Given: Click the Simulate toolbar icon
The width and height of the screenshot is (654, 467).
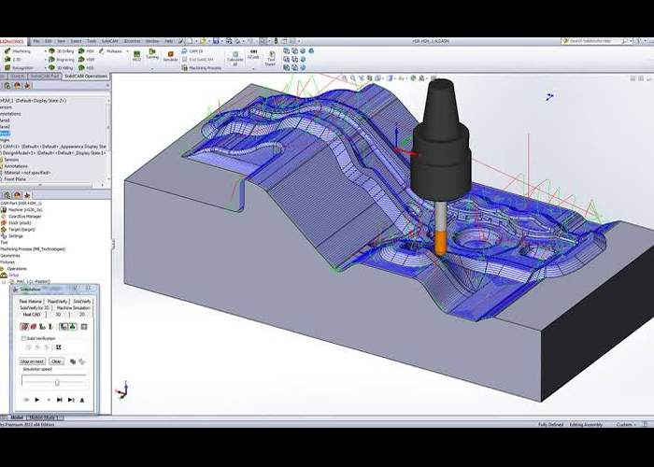Looking at the screenshot, I should tap(170, 56).
